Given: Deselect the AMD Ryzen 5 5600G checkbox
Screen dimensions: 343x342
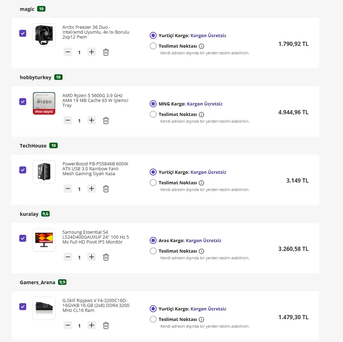Looking at the screenshot, I should point(23,102).
